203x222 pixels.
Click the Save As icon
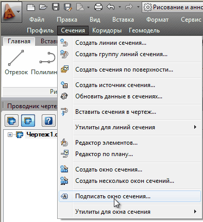coord(68,7)
